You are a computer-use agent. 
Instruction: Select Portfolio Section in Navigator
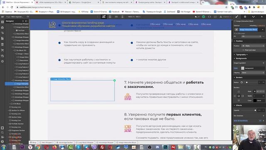[17, 124]
